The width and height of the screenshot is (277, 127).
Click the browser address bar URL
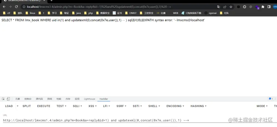(99, 7)
